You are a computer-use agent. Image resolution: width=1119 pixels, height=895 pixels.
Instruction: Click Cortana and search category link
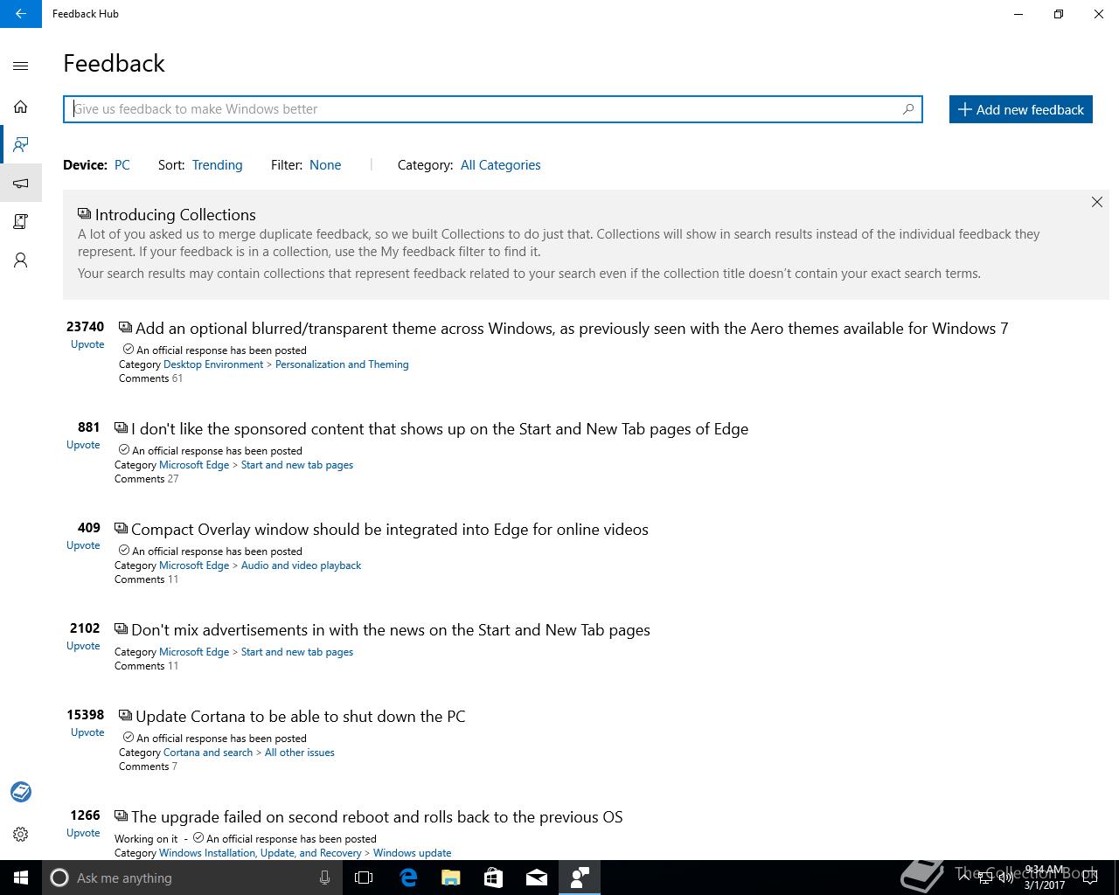[x=208, y=753]
